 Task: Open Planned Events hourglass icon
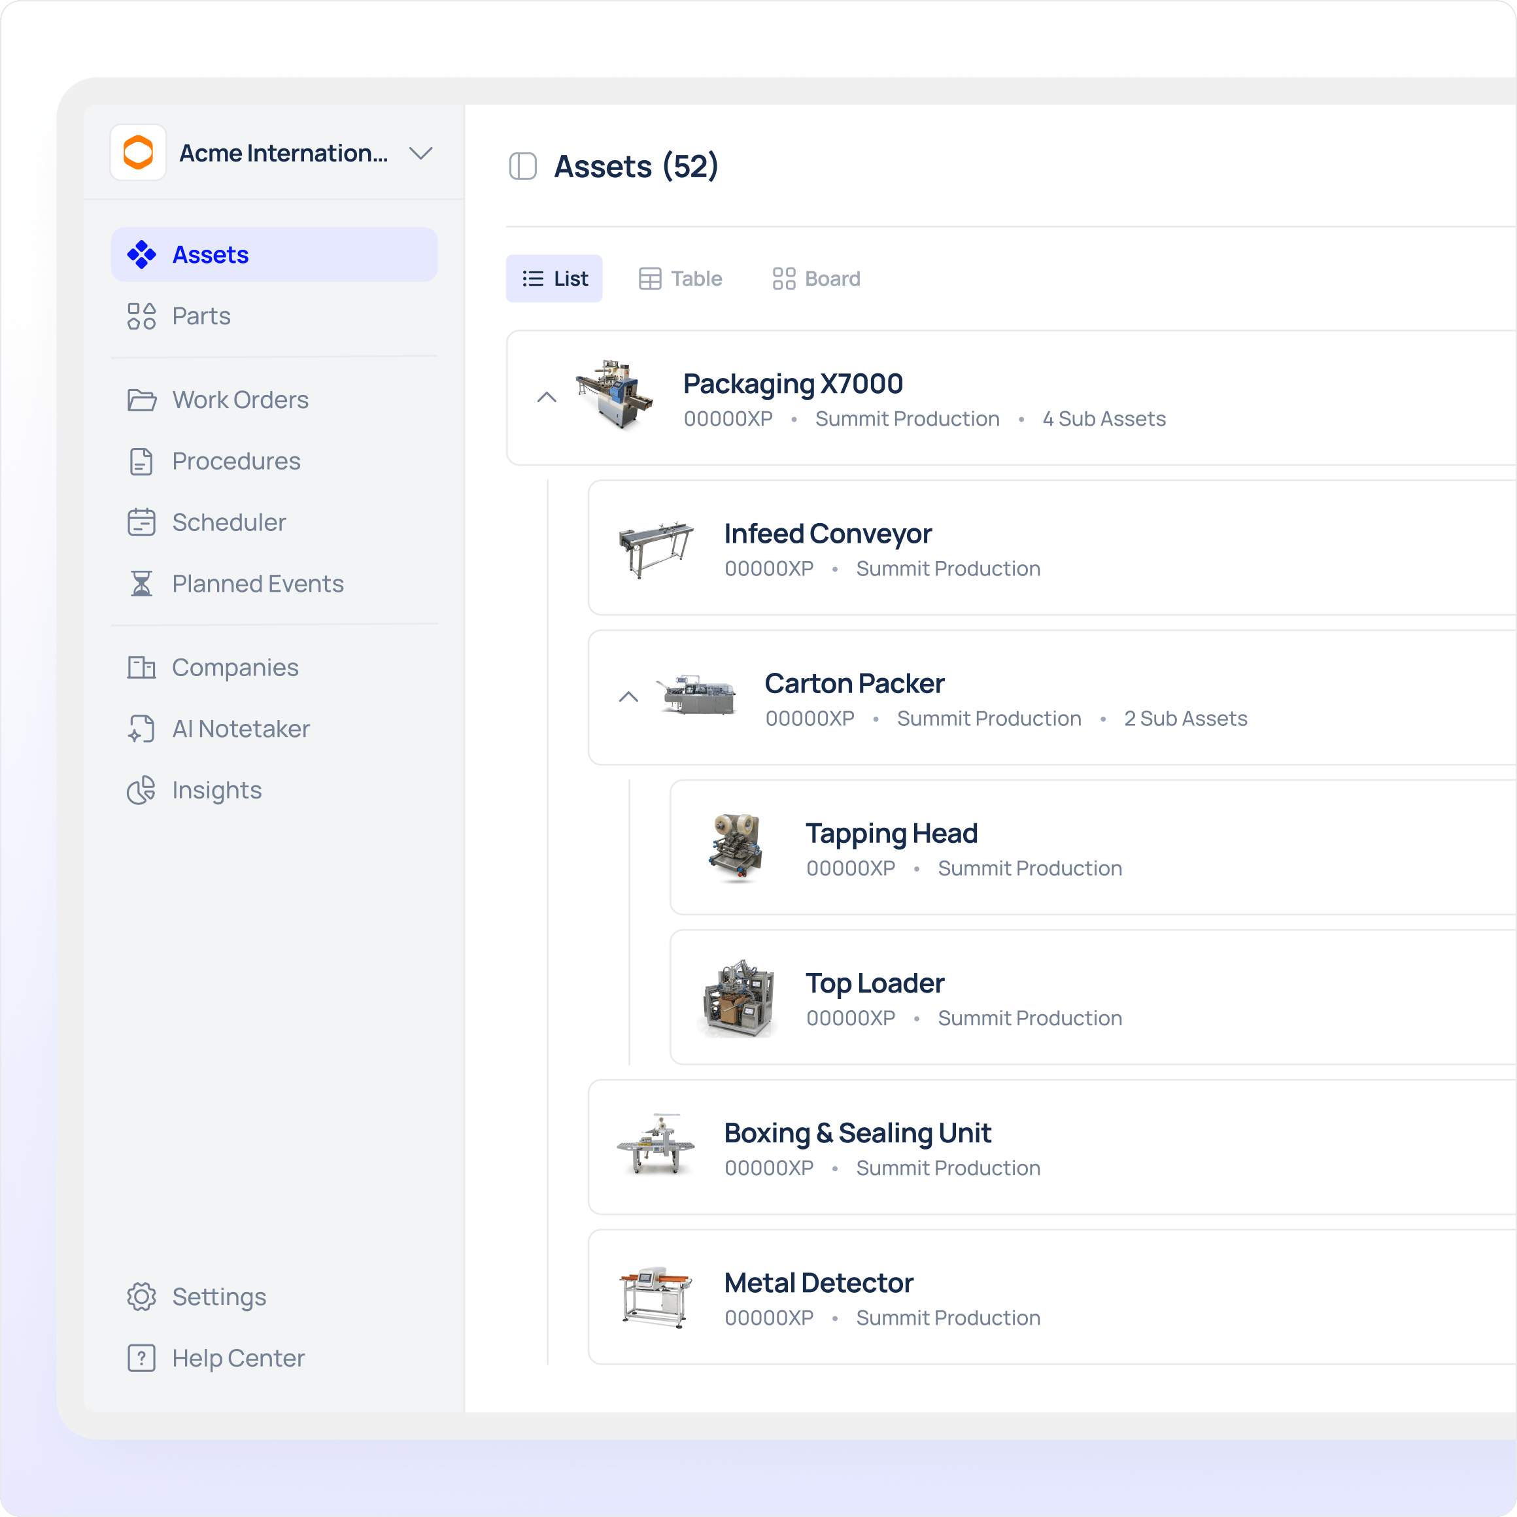tap(141, 584)
